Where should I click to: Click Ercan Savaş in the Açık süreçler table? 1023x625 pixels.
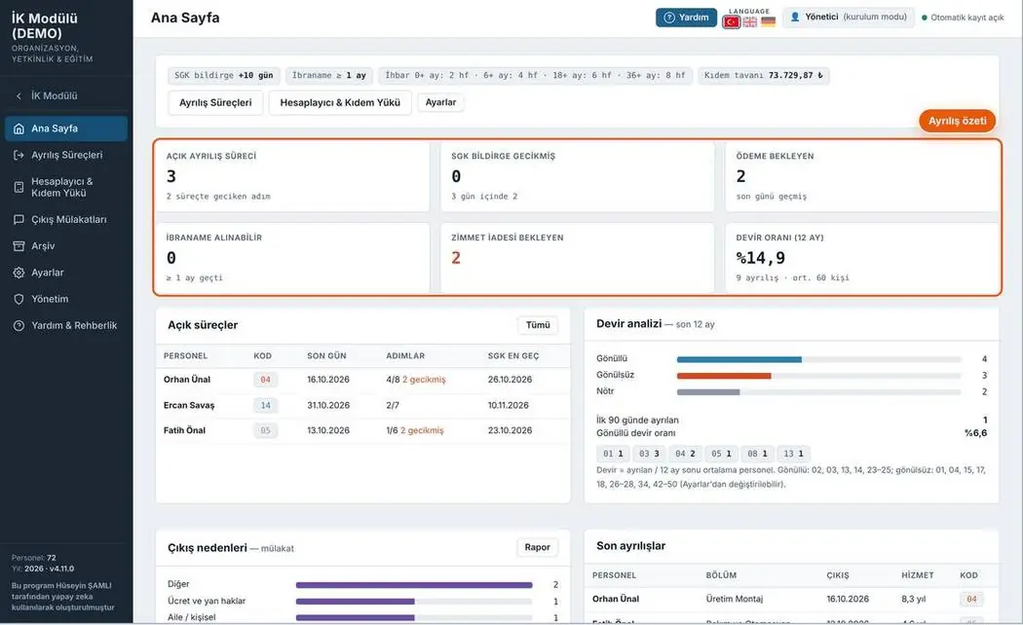(189, 405)
